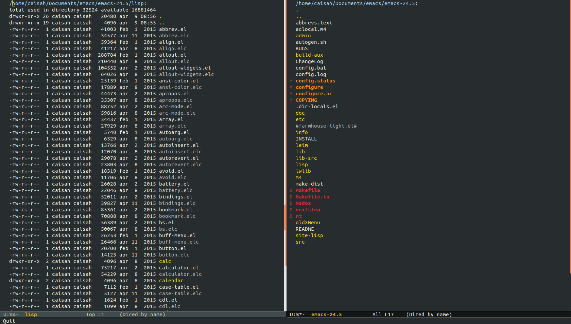Select aclocal.m4 in emacs-24.5 listing
This screenshot has width=571, height=324.
[x=311, y=29]
